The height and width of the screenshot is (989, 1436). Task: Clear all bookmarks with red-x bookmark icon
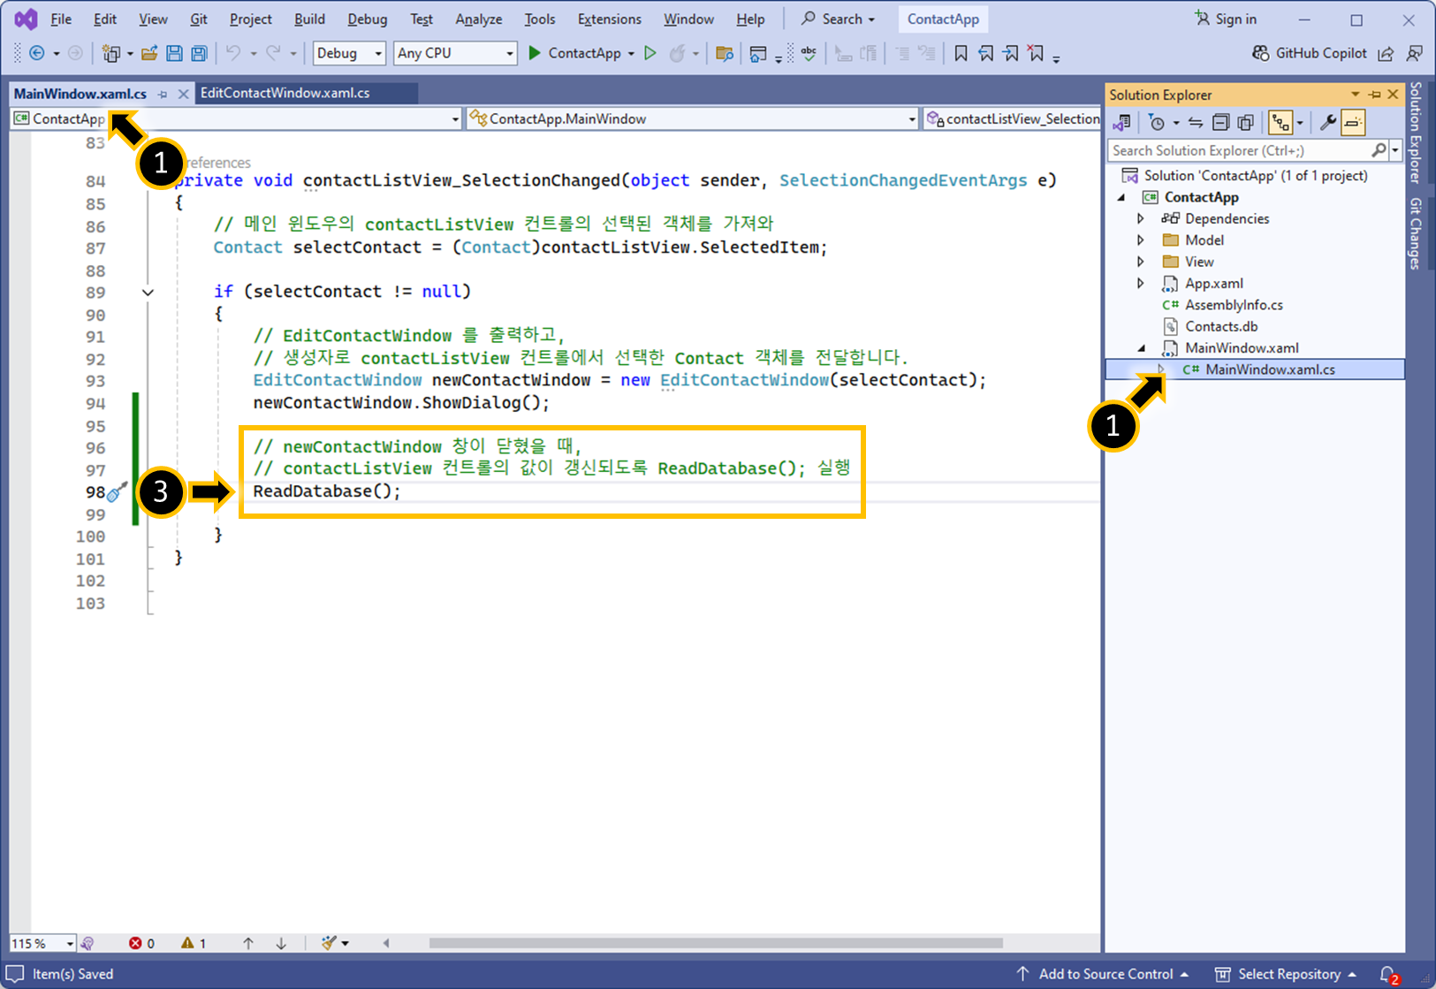[x=1036, y=54]
